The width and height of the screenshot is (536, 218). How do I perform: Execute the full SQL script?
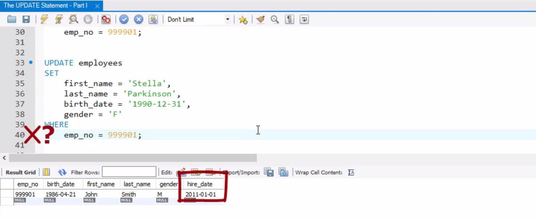pyautogui.click(x=45, y=19)
